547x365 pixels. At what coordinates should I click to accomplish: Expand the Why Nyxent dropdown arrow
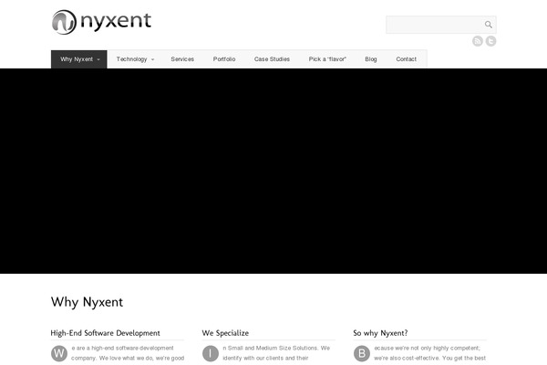pos(98,59)
